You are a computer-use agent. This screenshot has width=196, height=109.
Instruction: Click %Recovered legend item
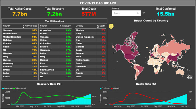coord(20,88)
